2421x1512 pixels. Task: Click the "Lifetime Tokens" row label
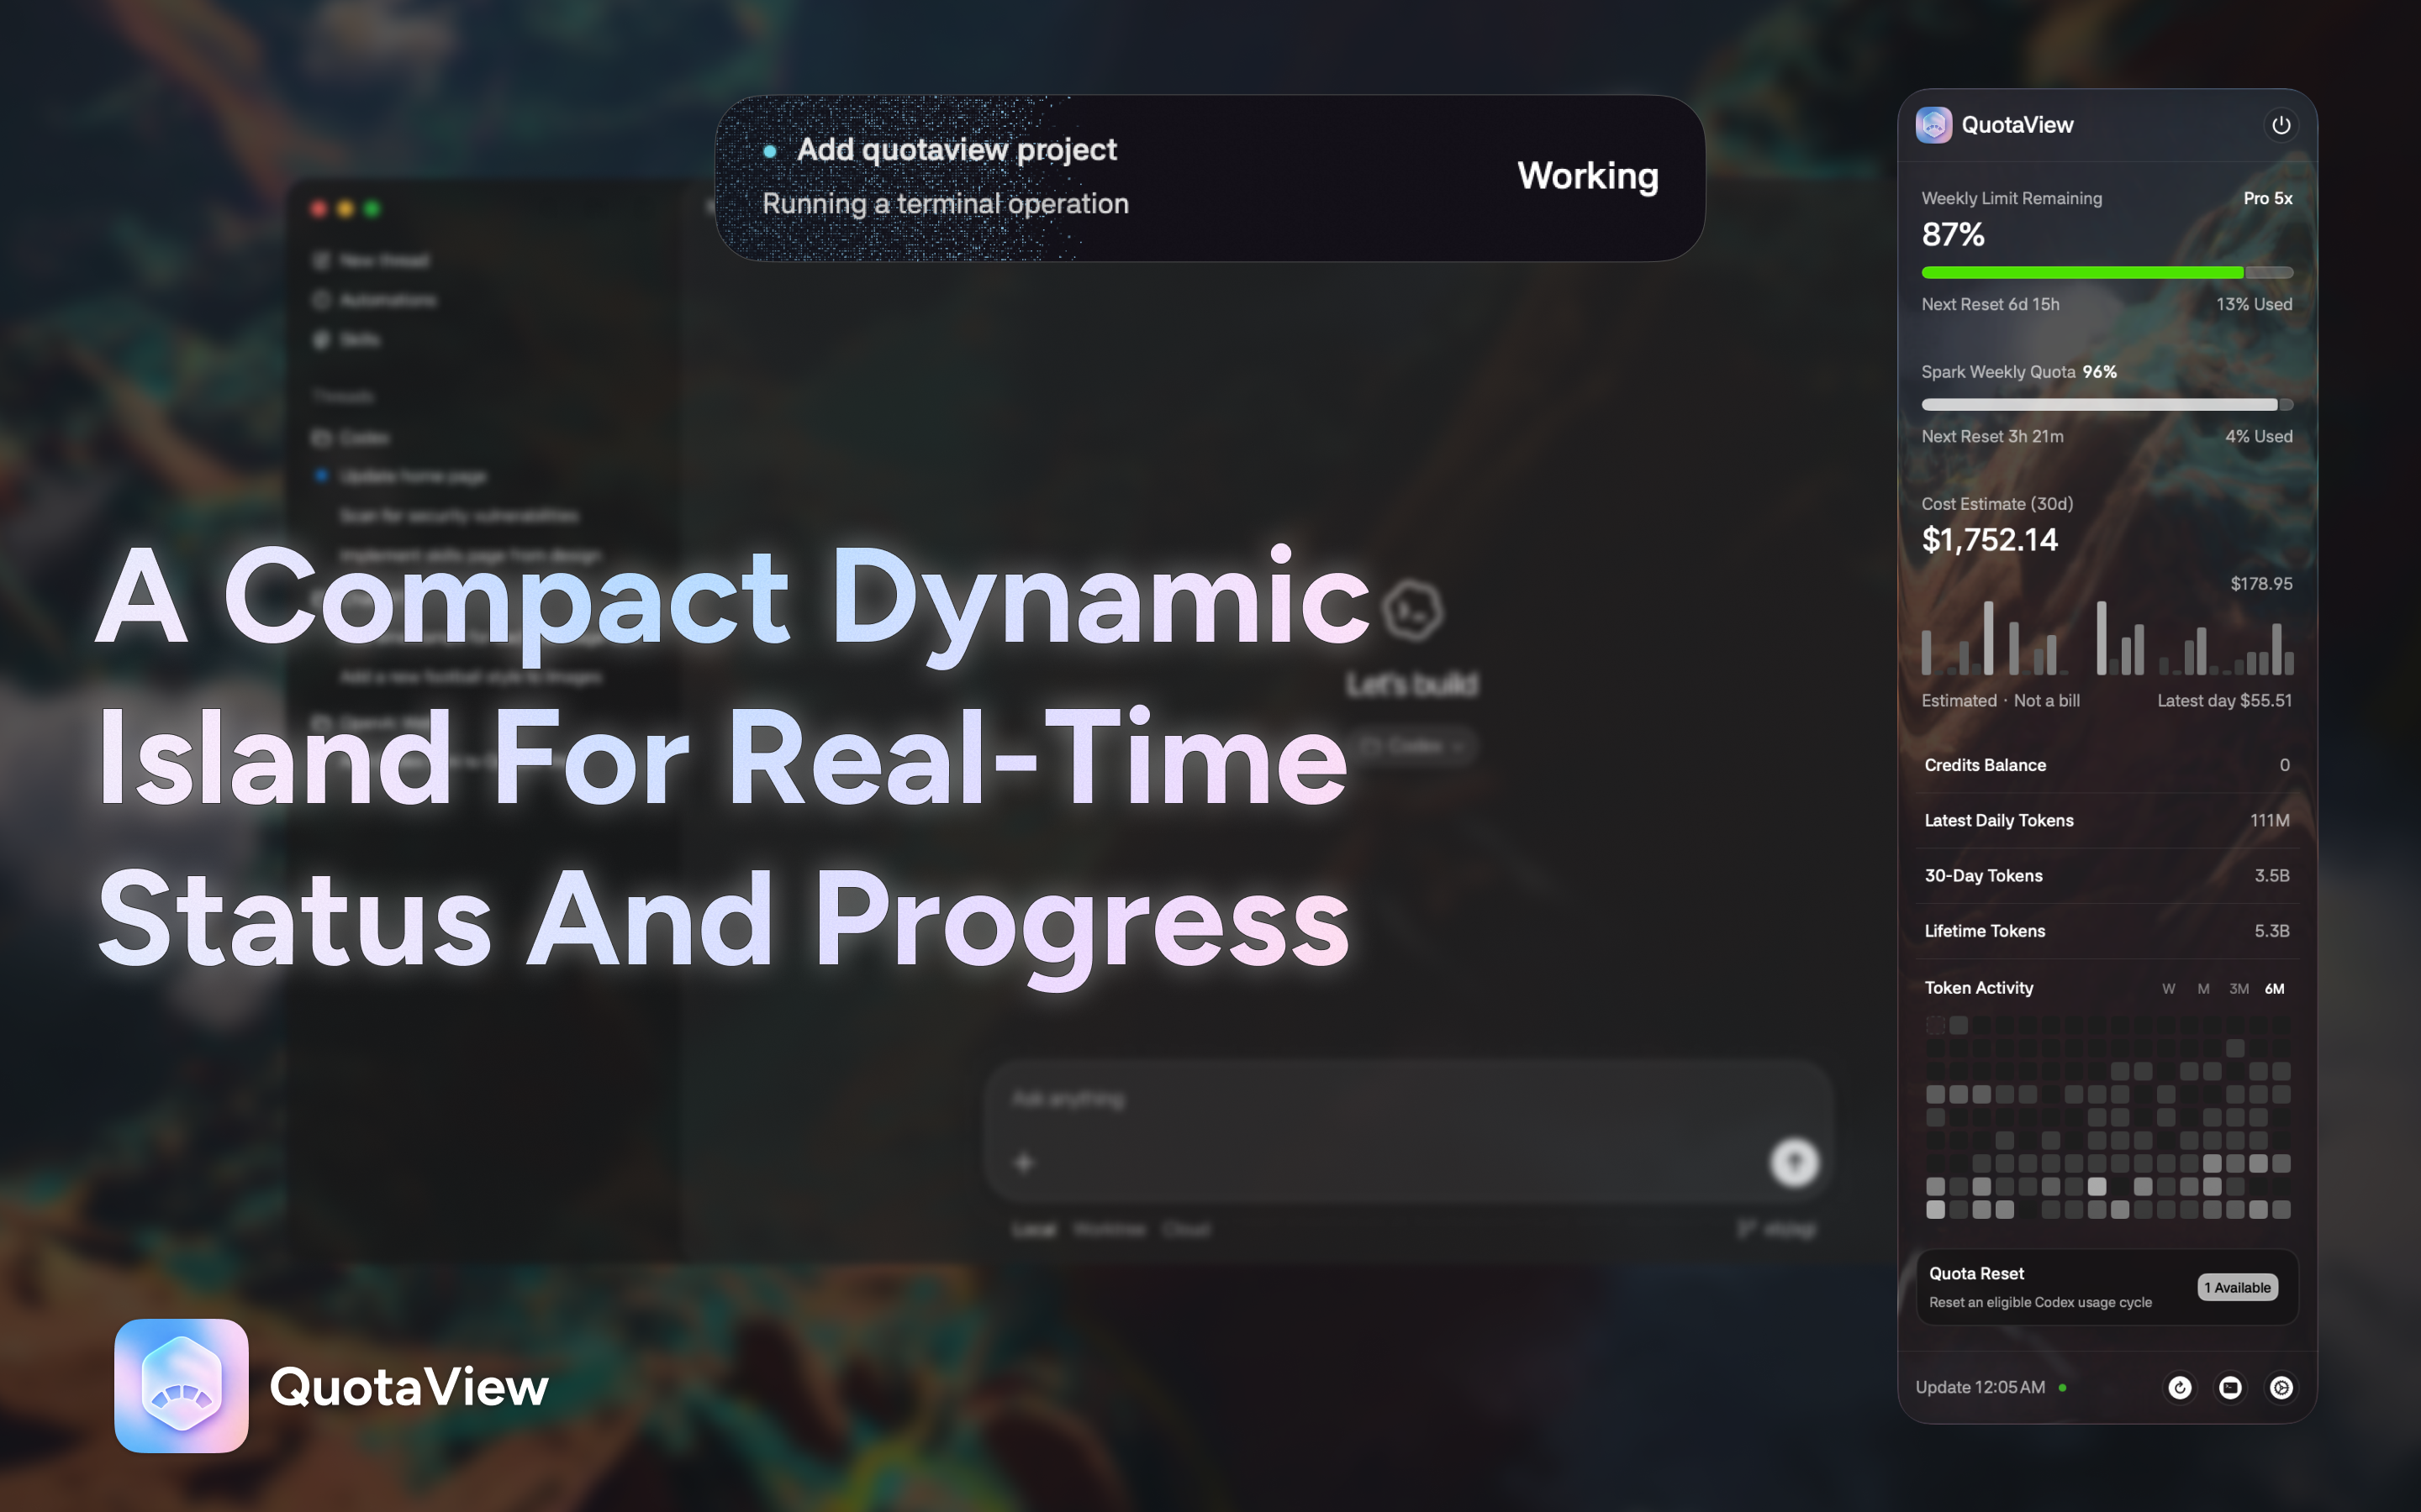[x=1984, y=931]
